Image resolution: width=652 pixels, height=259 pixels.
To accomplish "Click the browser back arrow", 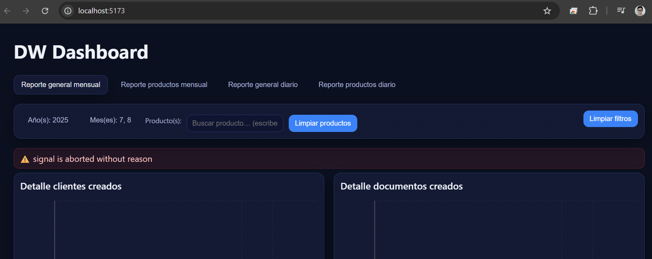I will point(7,11).
